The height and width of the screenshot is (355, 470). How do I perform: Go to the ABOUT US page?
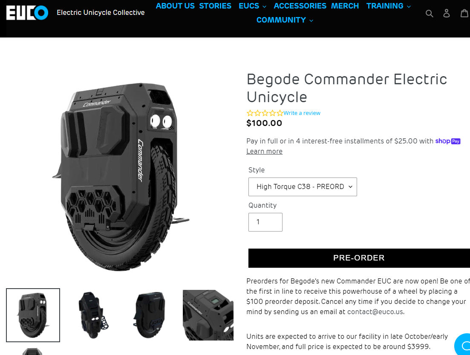pos(175,6)
